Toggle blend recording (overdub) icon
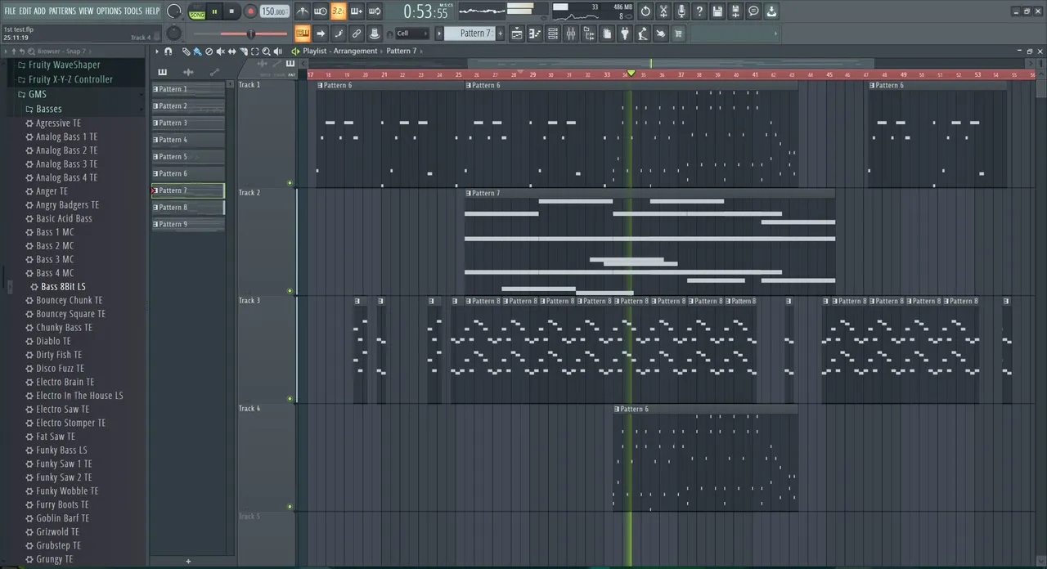1047x569 pixels. (357, 11)
